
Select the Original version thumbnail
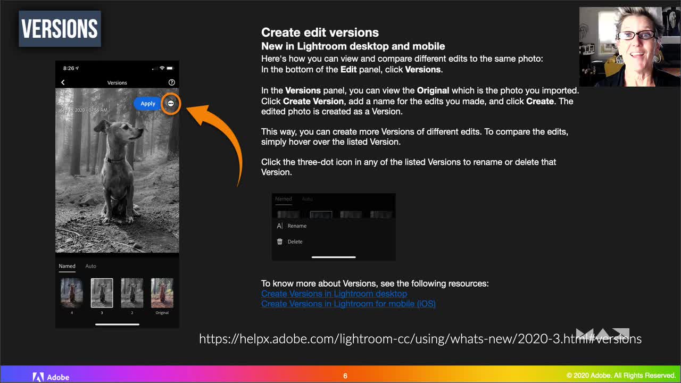point(162,293)
